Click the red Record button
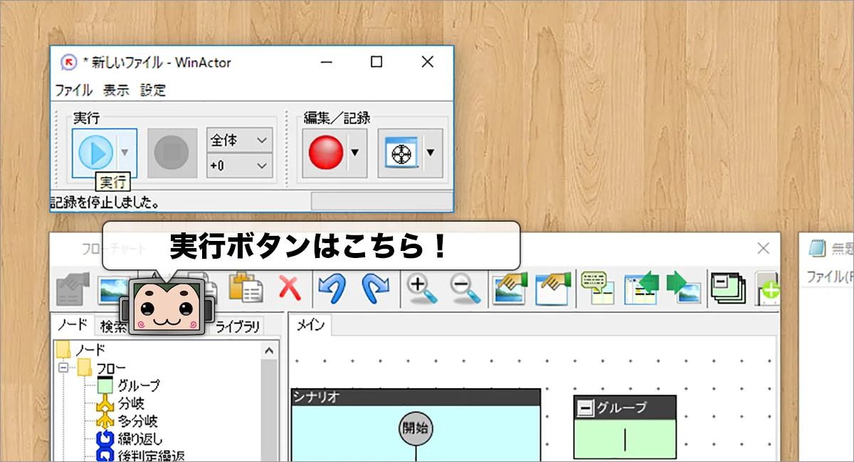This screenshot has width=854, height=462. 326,152
